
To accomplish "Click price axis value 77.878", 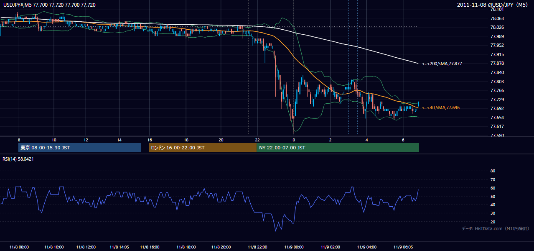I will [497, 63].
